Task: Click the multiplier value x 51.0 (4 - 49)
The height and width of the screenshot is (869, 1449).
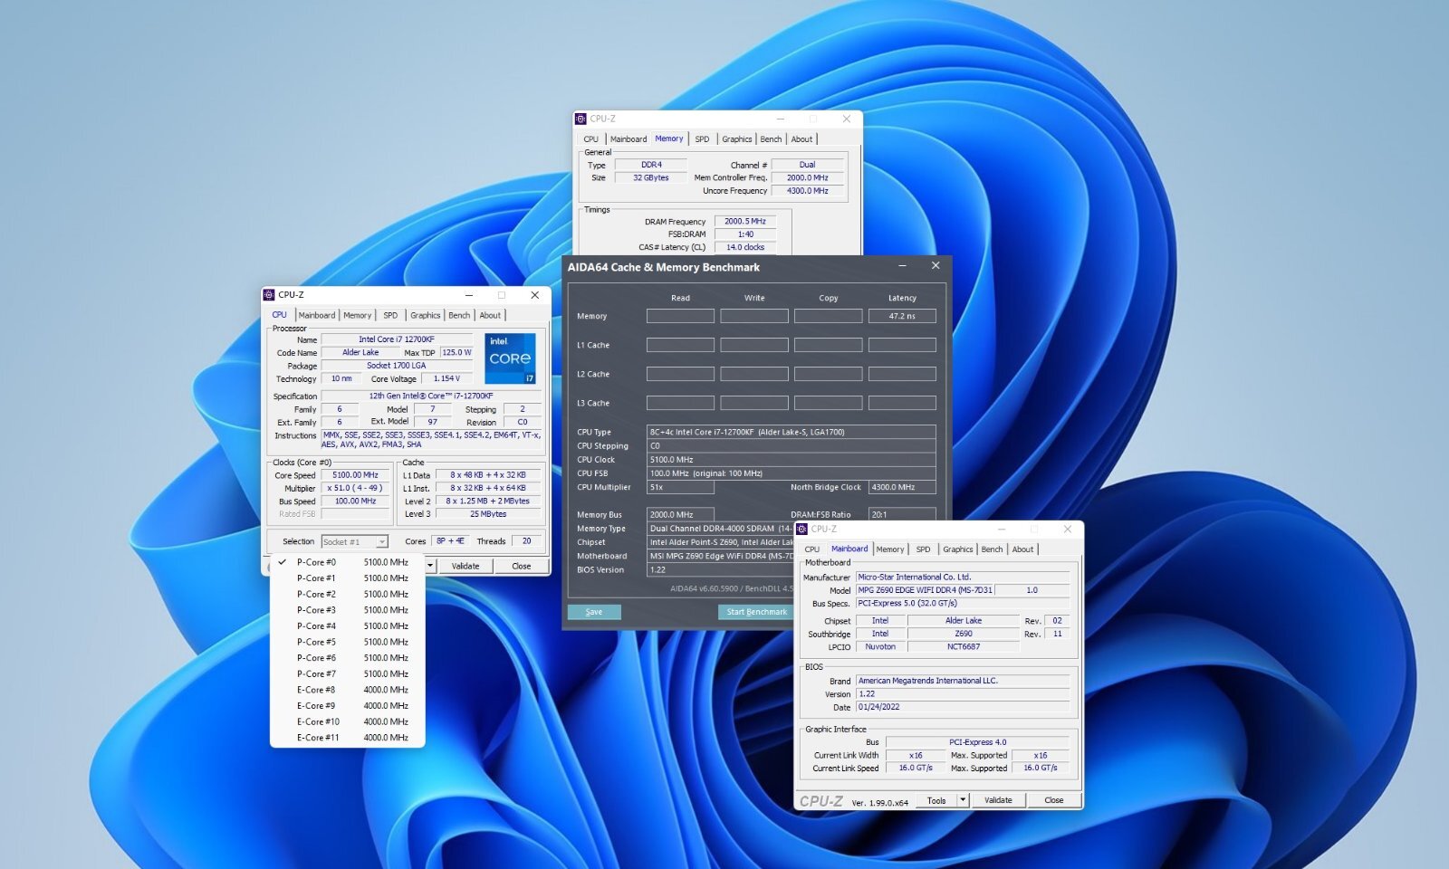Action: (356, 488)
